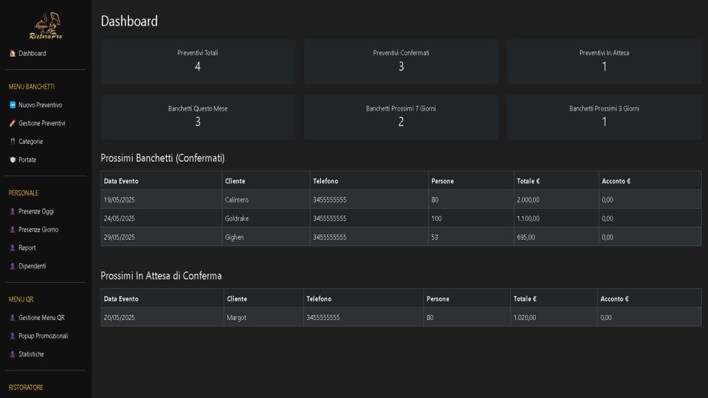
Task: Click the Presenze Oggi person icon
Action: 12,211
